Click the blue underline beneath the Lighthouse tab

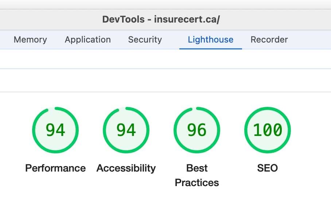[x=210, y=48]
